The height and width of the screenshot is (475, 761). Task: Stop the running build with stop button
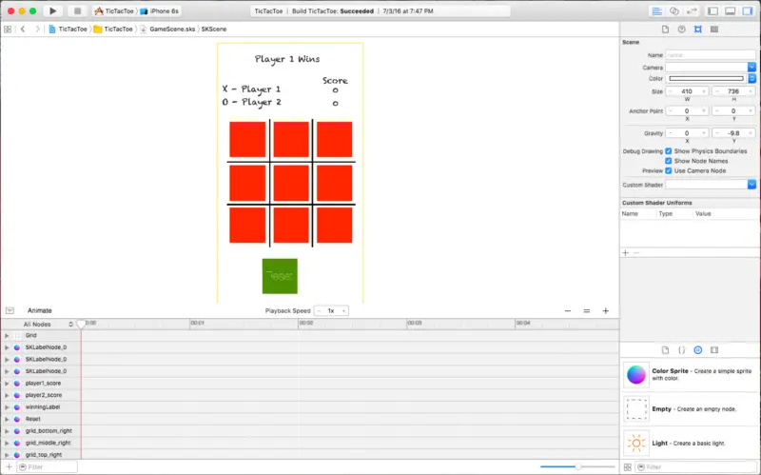[77, 10]
